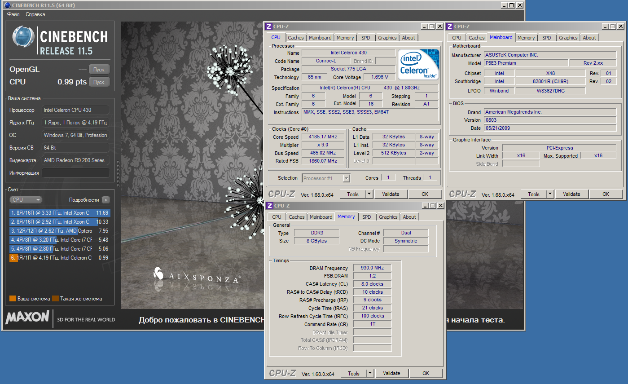Click OK in CPU-Z Memory window

[x=426, y=373]
